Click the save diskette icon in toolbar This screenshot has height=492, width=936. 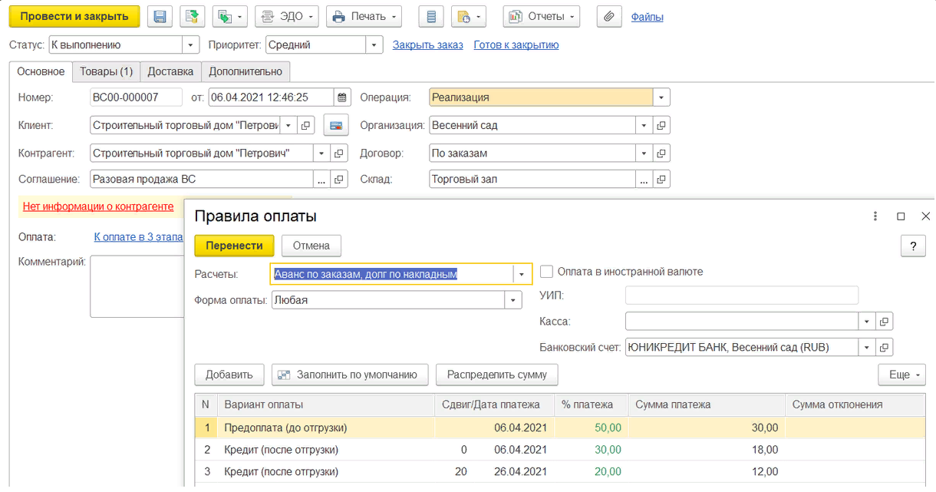tap(160, 17)
